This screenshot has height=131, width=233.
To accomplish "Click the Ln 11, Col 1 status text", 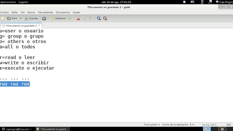I will pyautogui.click(x=209, y=124).
